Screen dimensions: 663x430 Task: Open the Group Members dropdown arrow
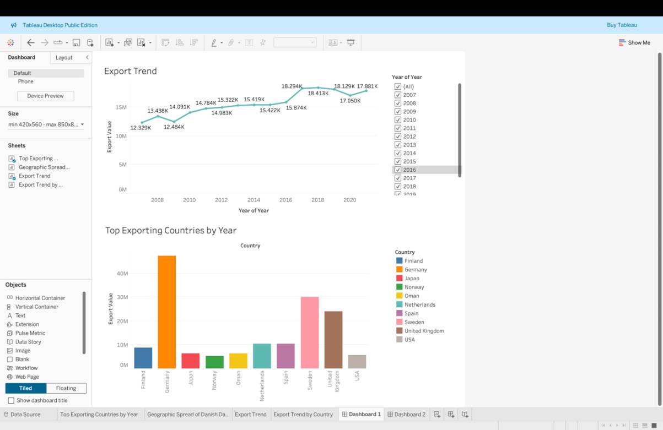click(x=239, y=43)
